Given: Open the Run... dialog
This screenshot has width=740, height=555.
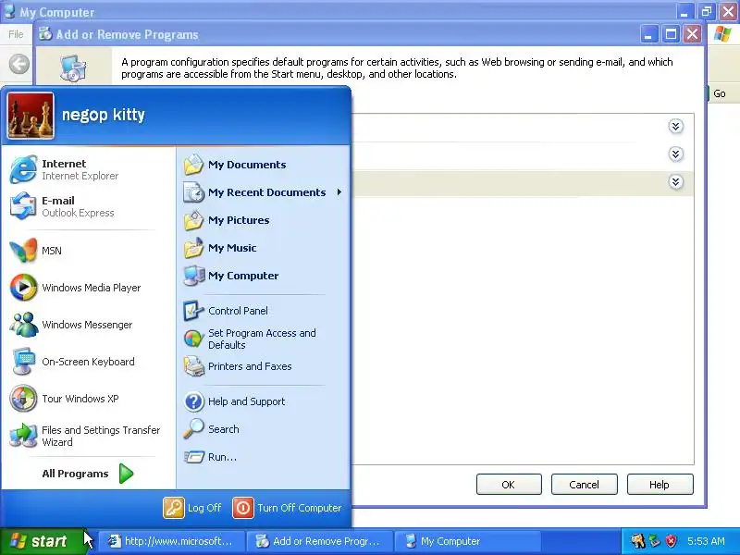Looking at the screenshot, I should (264, 457).
